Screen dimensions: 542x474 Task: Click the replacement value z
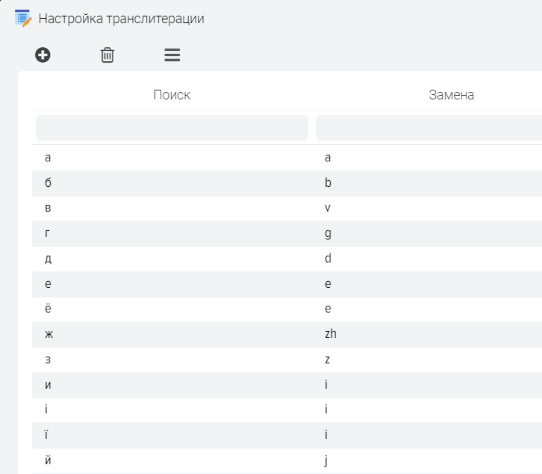click(x=328, y=360)
